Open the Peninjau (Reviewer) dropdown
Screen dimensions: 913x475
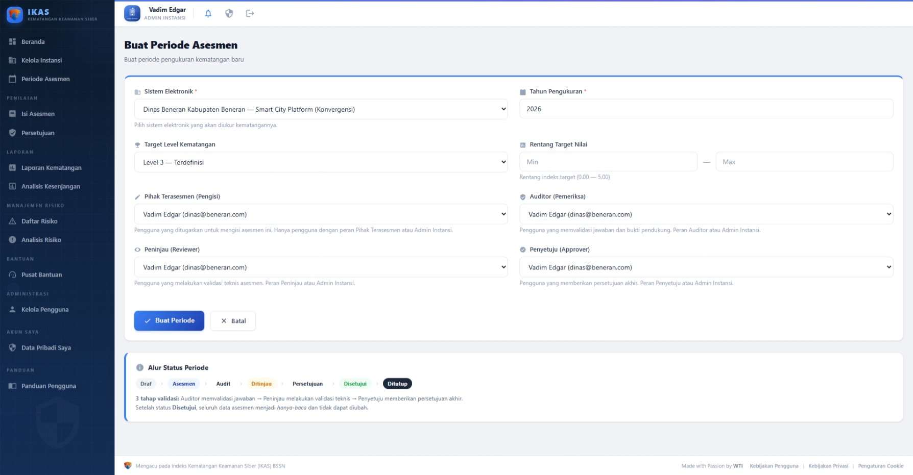[321, 267]
